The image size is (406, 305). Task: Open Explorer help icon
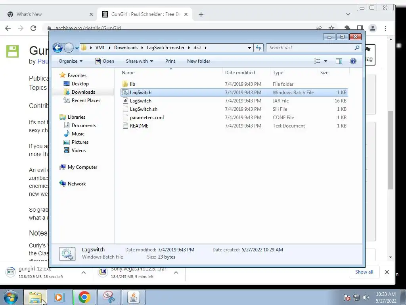point(353,61)
